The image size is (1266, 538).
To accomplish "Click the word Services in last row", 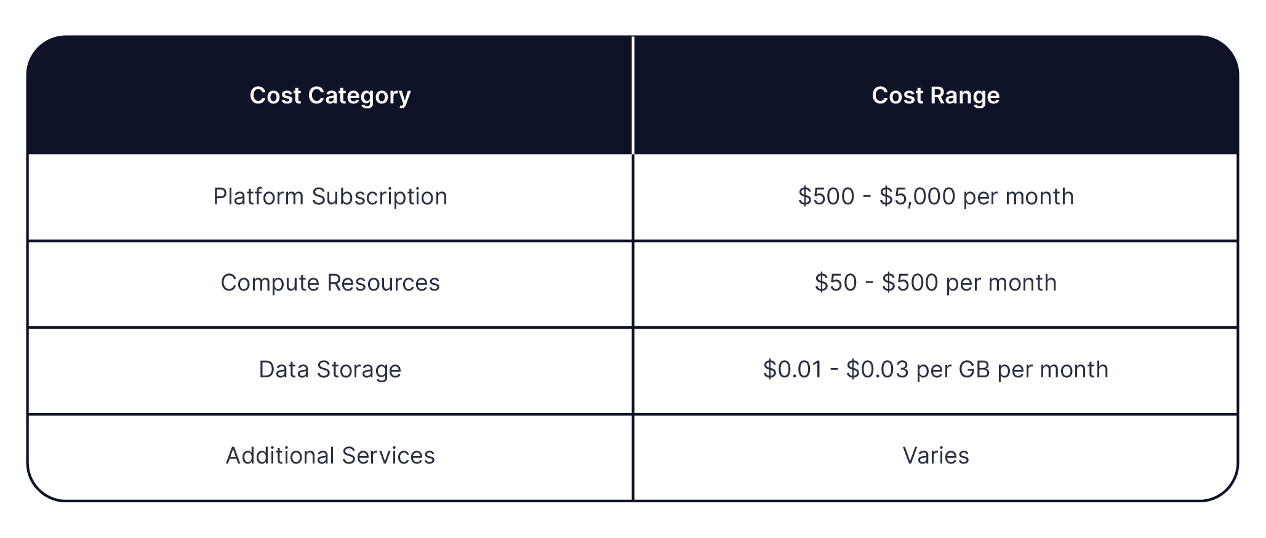I will pyautogui.click(x=388, y=456).
